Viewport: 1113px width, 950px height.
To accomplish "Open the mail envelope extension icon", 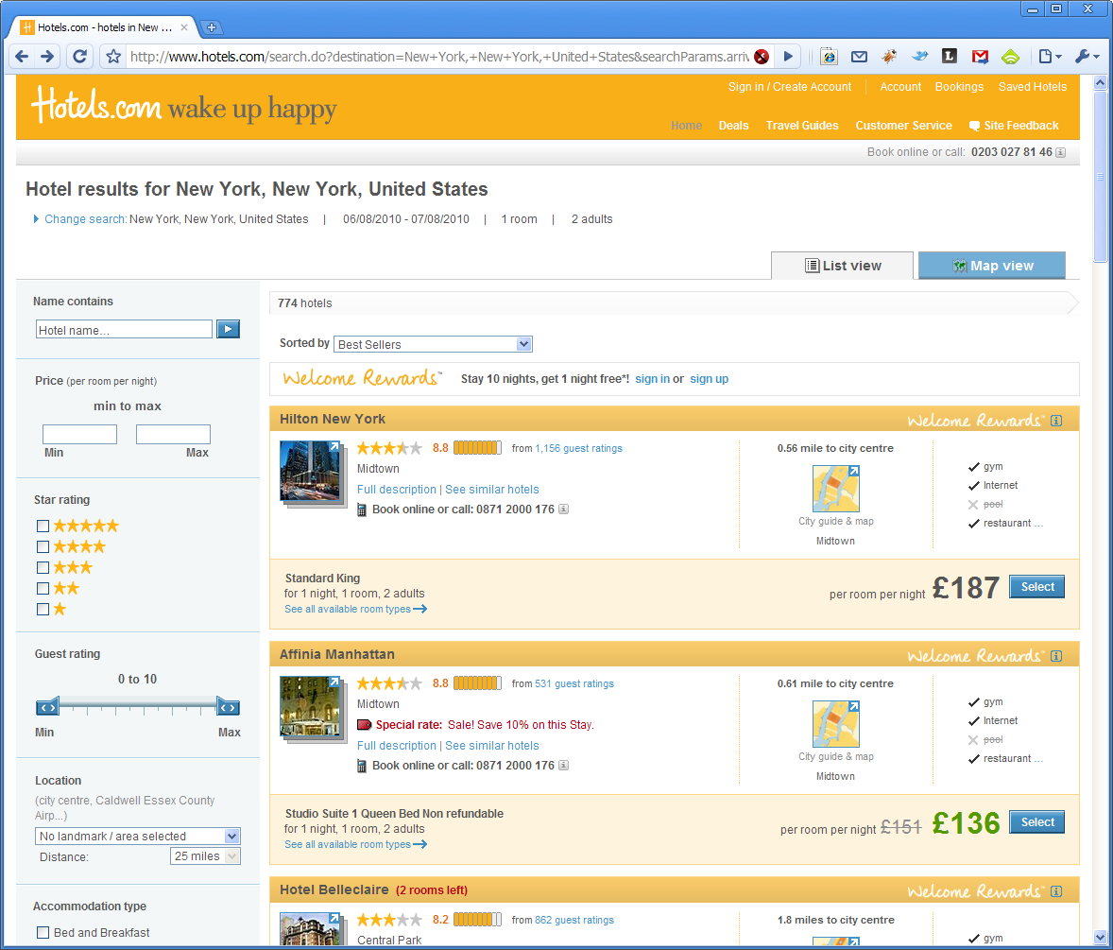I will [859, 56].
